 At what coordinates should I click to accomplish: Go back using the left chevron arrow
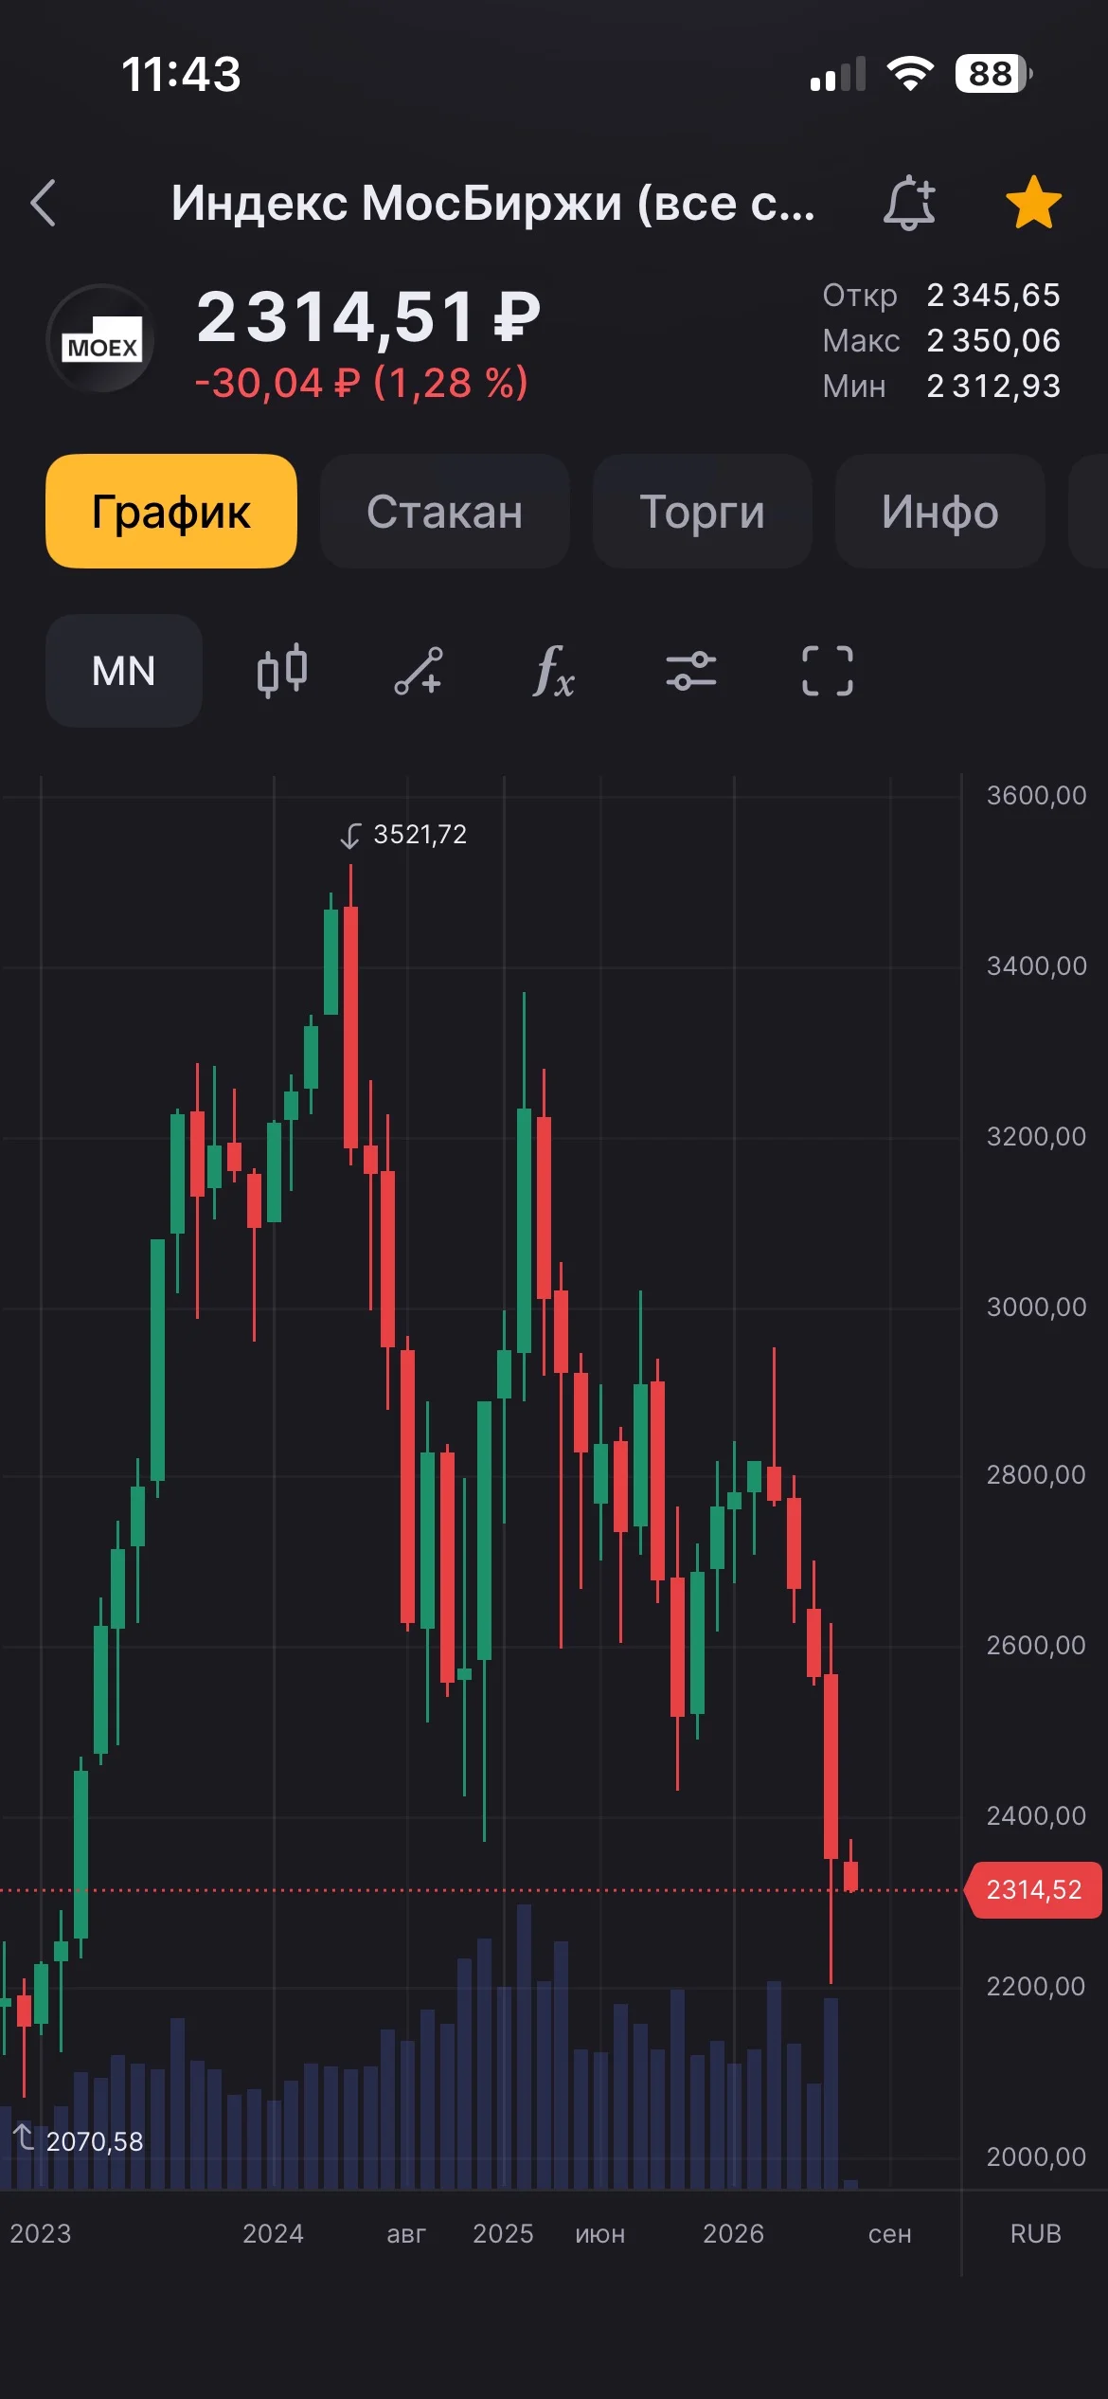pos(44,203)
